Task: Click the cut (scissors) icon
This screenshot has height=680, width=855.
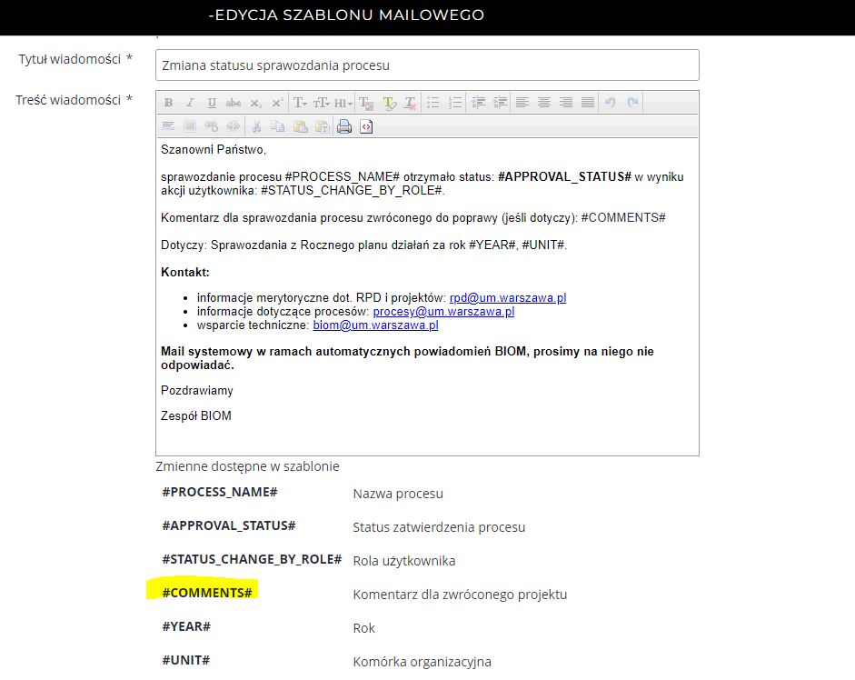Action: pyautogui.click(x=256, y=126)
